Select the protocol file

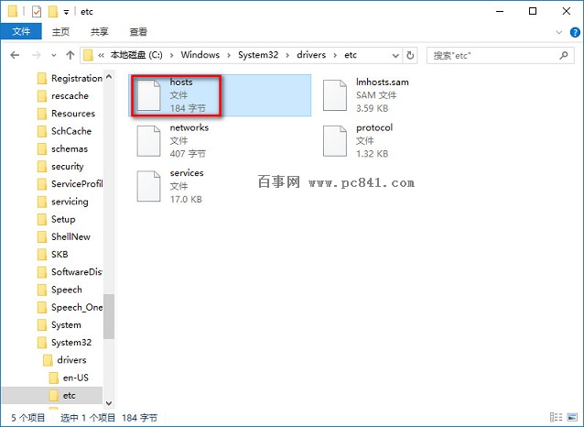point(334,141)
